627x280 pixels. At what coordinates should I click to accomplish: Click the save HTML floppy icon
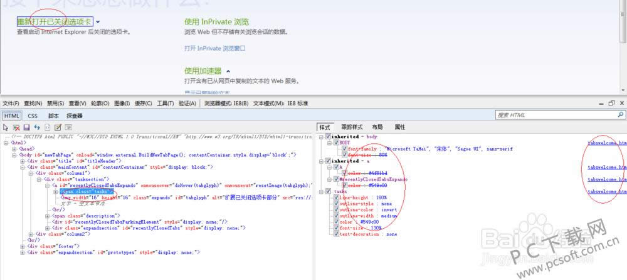click(x=27, y=127)
